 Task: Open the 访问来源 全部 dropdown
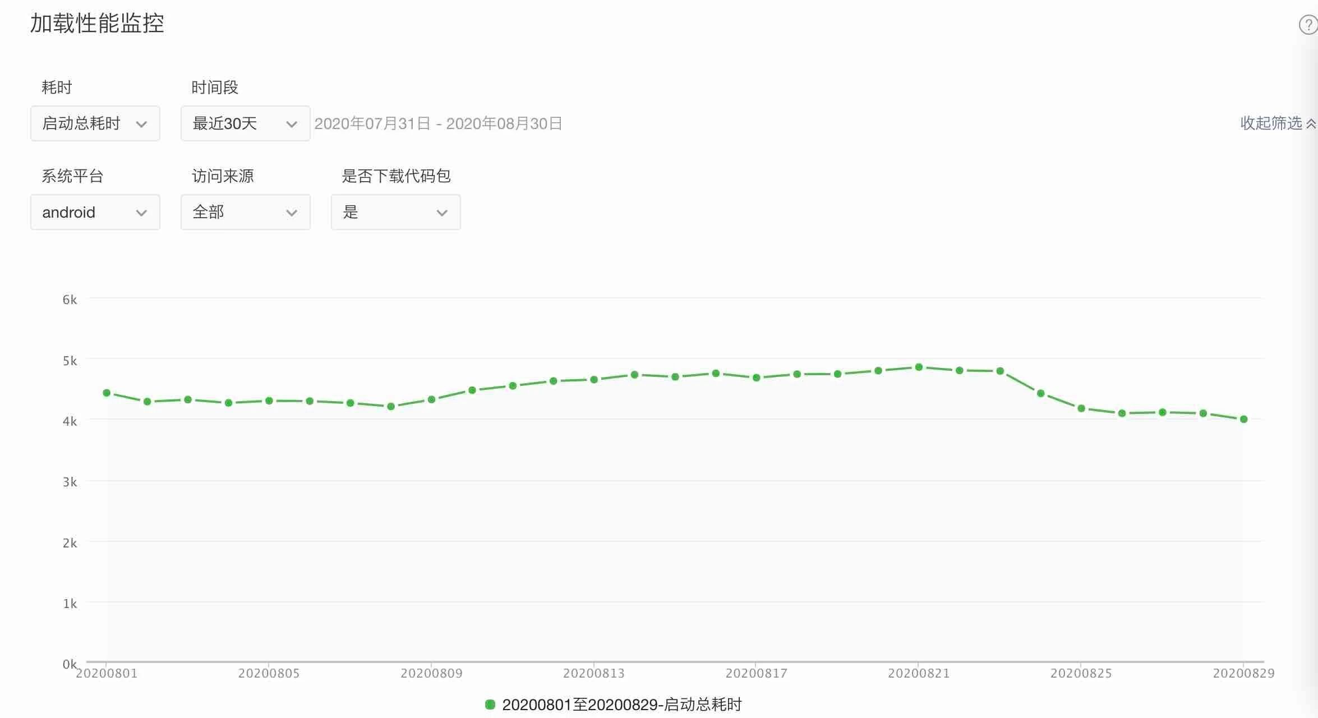tap(245, 212)
